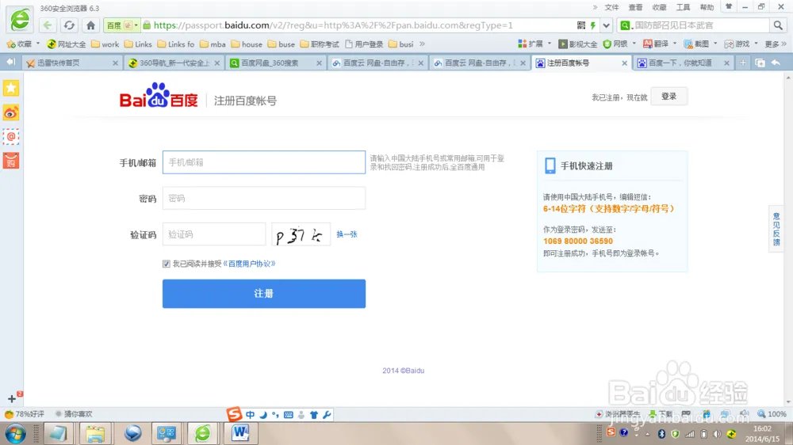Uncheck the Baidu user agreement checkbox

pyautogui.click(x=167, y=264)
